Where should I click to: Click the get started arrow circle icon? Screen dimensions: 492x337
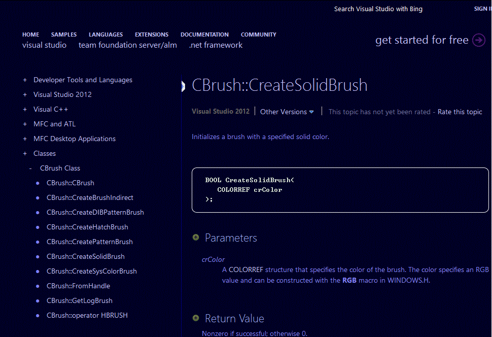[x=479, y=40]
